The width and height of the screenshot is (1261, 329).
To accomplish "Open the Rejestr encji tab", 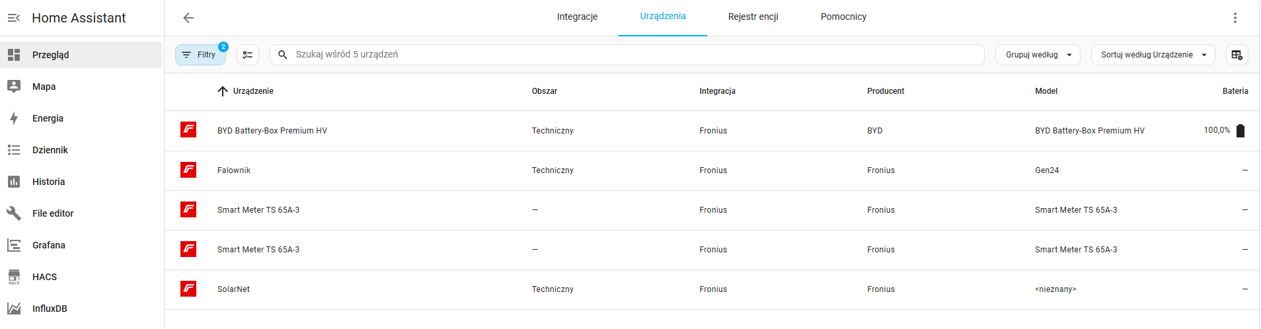I will (753, 17).
